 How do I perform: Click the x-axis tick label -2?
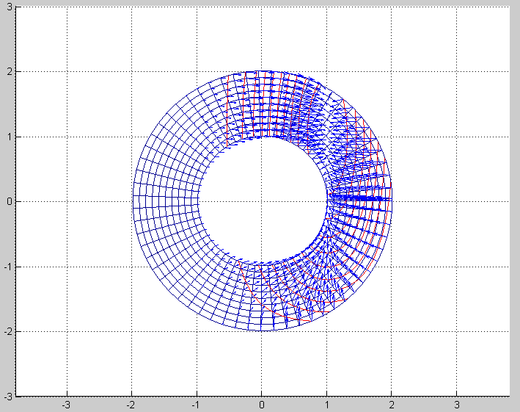[131, 405]
